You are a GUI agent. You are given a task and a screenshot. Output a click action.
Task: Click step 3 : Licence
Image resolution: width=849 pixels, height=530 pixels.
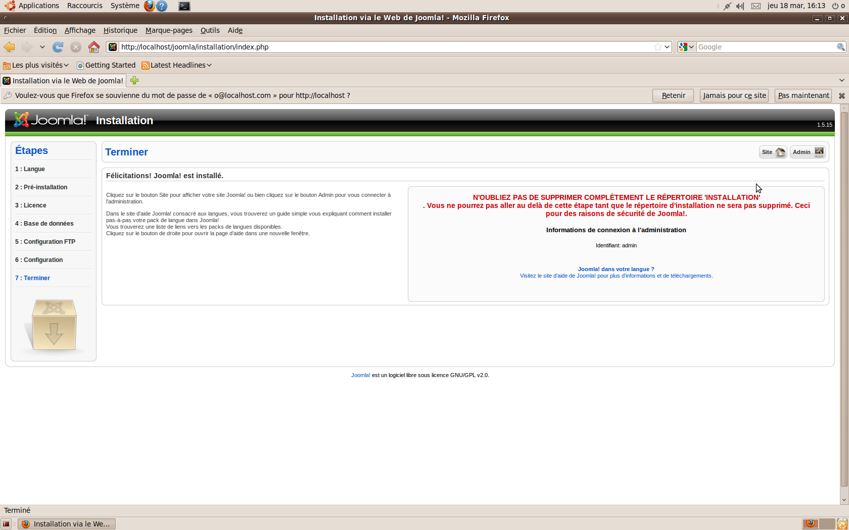click(x=30, y=205)
